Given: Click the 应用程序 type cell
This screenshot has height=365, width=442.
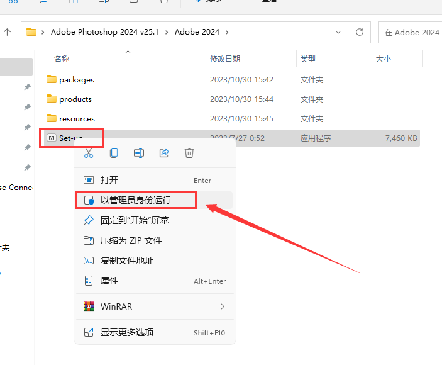Looking at the screenshot, I should pos(316,138).
